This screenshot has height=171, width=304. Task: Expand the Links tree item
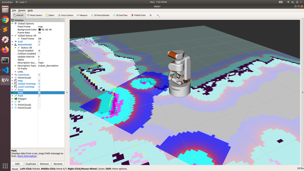click(x=15, y=72)
